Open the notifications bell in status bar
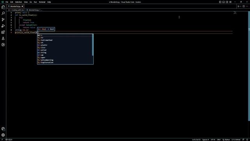The width and height of the screenshot is (250, 141). (247, 139)
